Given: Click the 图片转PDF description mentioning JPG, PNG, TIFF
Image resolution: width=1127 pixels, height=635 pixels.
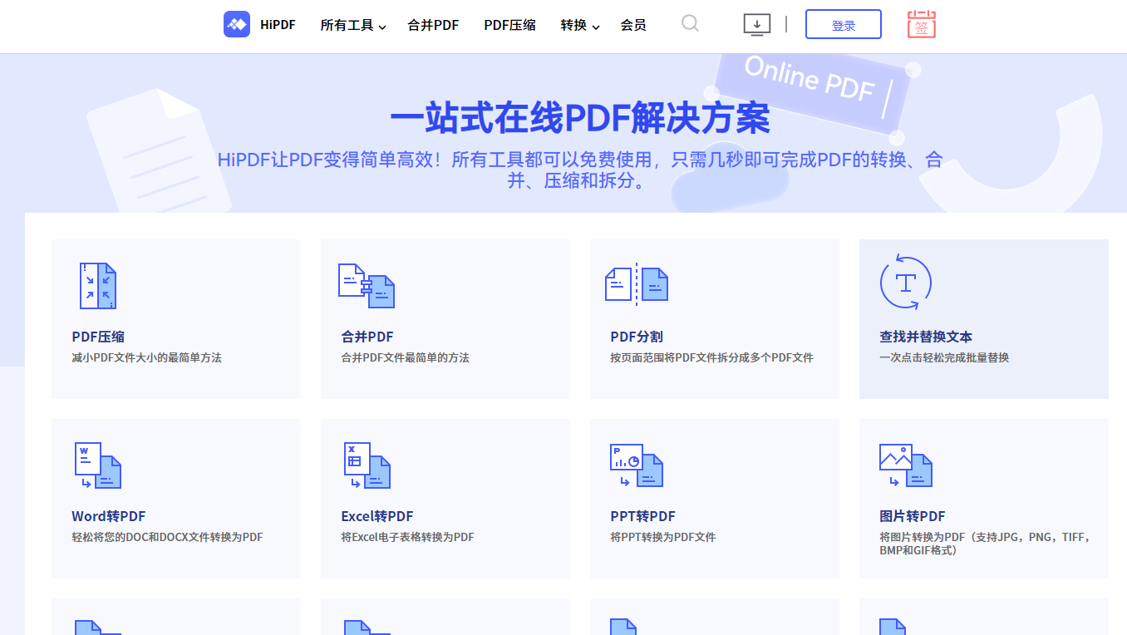Looking at the screenshot, I should [x=986, y=544].
